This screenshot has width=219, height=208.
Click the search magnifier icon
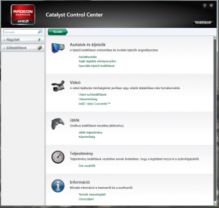[39, 32]
